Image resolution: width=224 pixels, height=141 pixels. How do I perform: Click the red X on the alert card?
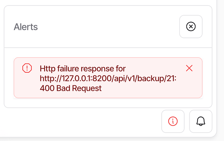coord(189,68)
